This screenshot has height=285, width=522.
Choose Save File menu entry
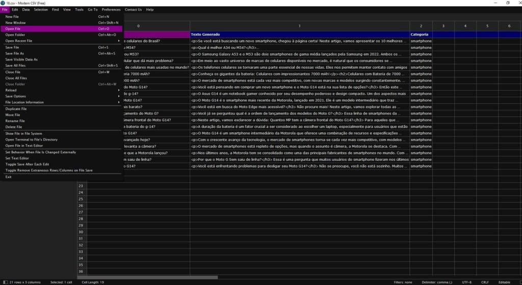61,47
